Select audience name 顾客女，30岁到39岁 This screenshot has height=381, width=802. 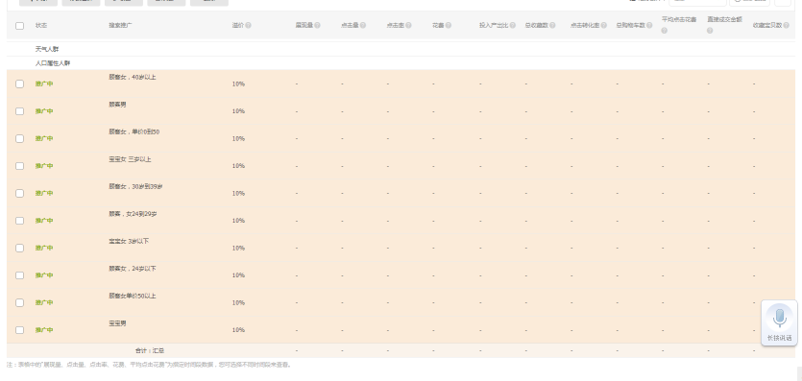point(135,186)
